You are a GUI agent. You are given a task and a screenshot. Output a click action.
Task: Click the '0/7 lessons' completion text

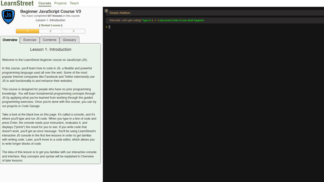pos(55,16)
